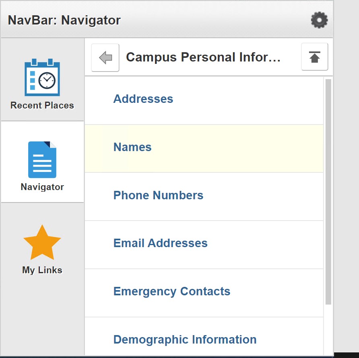Open Phone Numbers page
This screenshot has width=359, height=358.
tap(158, 195)
